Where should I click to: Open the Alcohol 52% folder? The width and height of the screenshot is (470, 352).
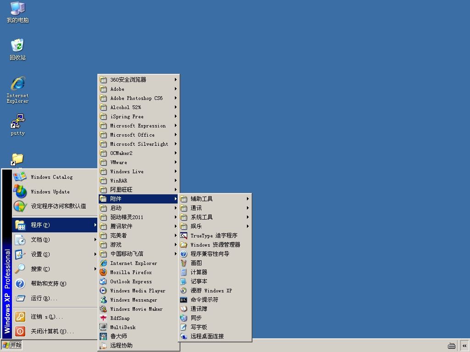point(139,107)
